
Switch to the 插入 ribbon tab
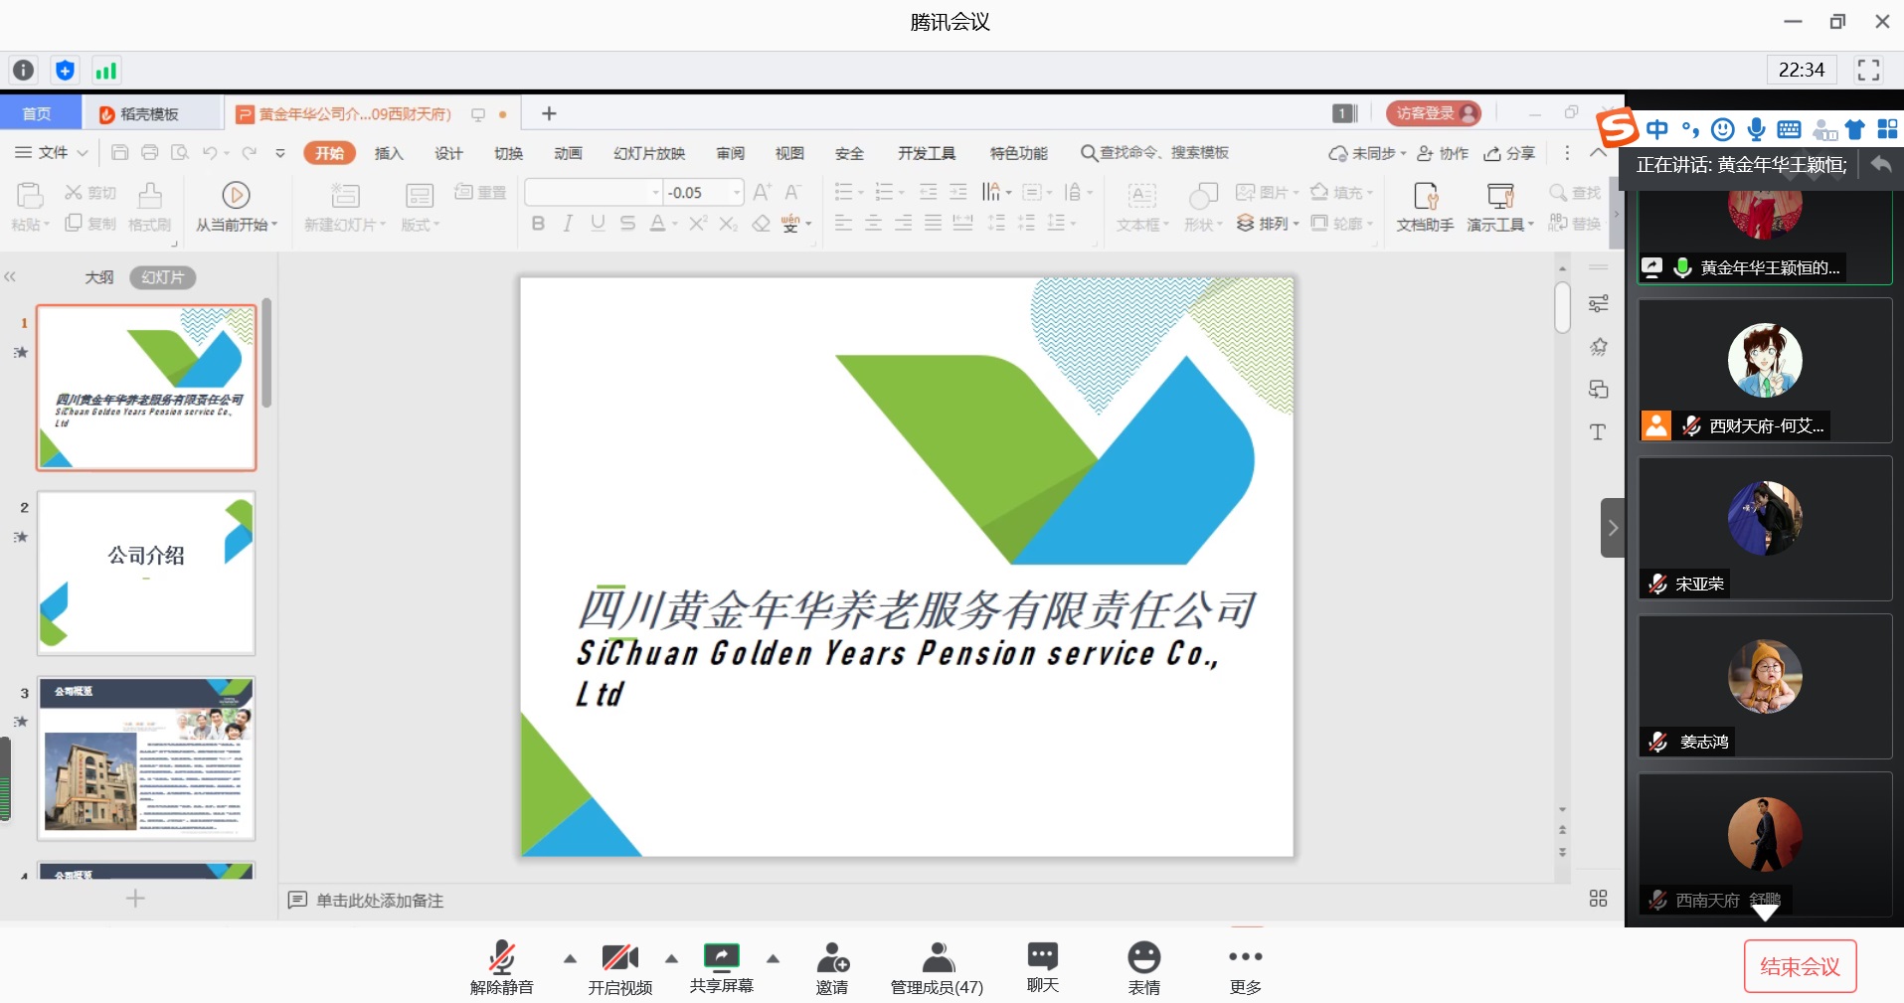click(x=388, y=152)
